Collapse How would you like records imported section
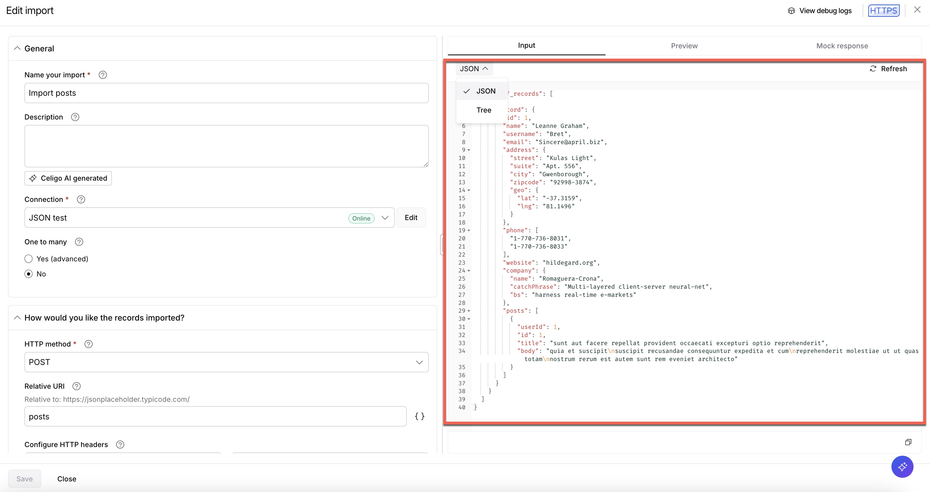930x492 pixels. click(x=17, y=317)
